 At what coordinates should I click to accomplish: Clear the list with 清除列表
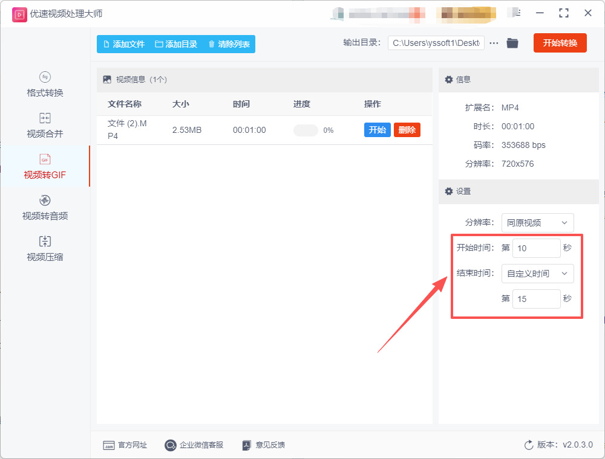click(229, 44)
